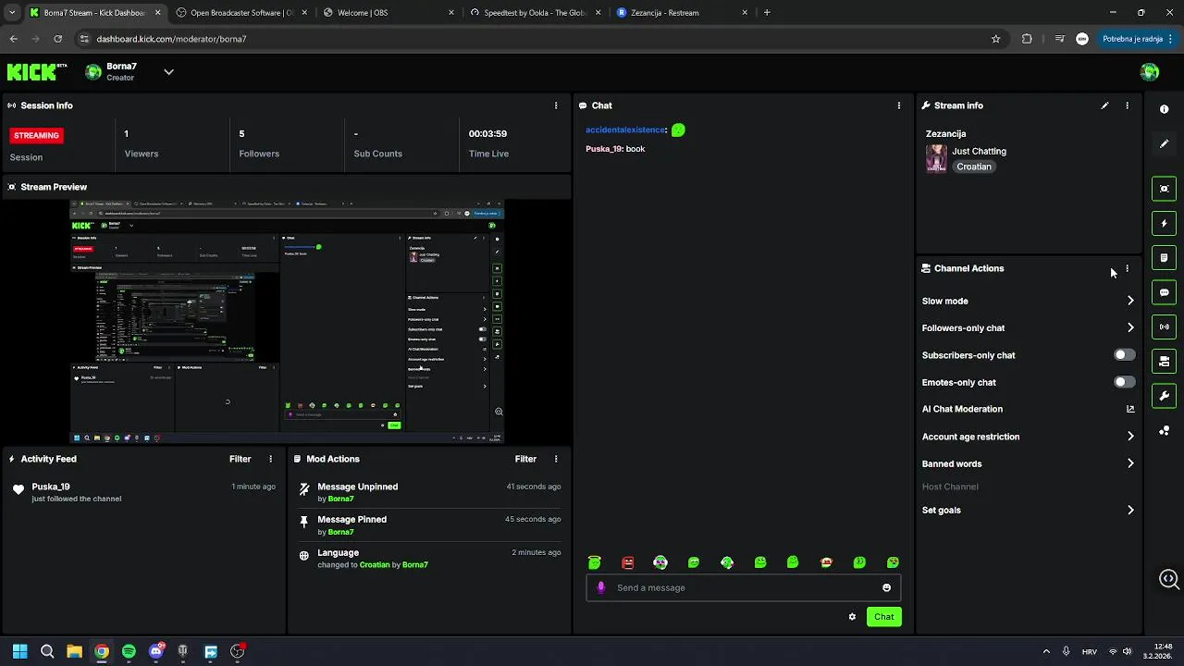The height and width of the screenshot is (666, 1184).
Task: Open a new browser tab
Action: point(767,13)
